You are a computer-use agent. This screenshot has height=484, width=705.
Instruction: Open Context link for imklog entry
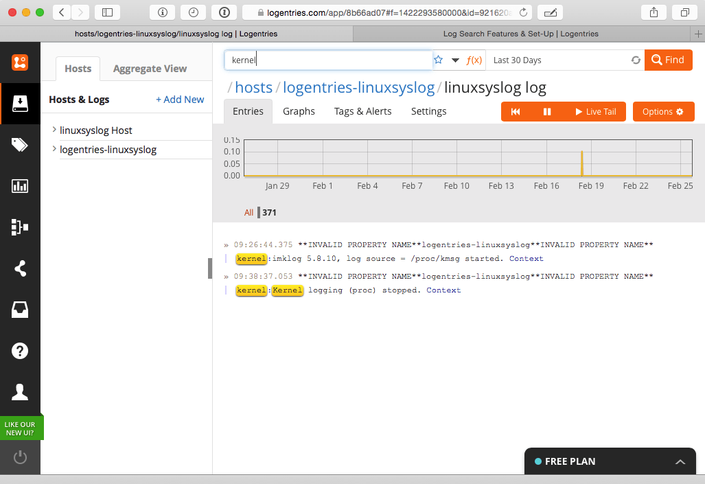526,259
